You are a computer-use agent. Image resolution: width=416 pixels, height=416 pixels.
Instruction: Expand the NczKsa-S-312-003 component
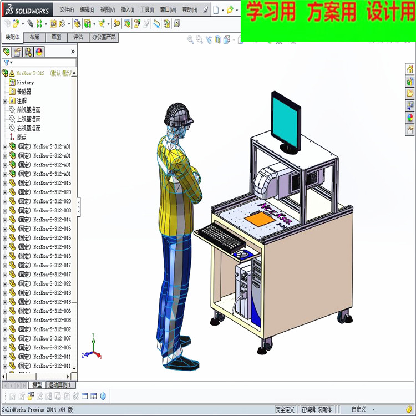pyautogui.click(x=5, y=211)
